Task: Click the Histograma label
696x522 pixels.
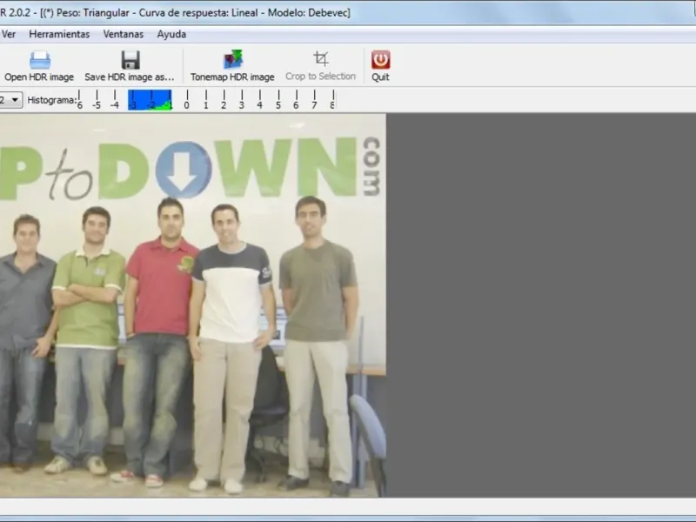Action: pos(52,100)
